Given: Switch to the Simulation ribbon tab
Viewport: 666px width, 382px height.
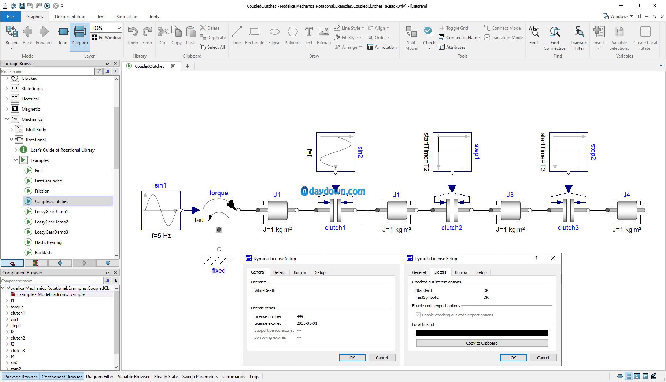Looking at the screenshot, I should [x=127, y=16].
